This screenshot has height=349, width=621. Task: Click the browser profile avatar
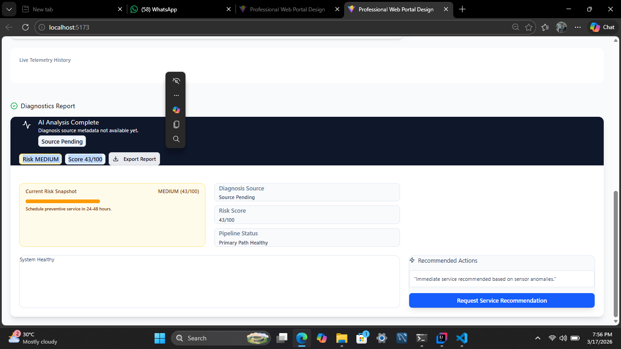(561, 27)
